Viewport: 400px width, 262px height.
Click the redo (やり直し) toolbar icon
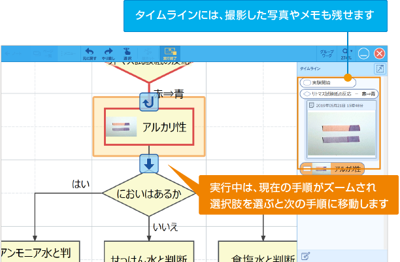click(108, 54)
